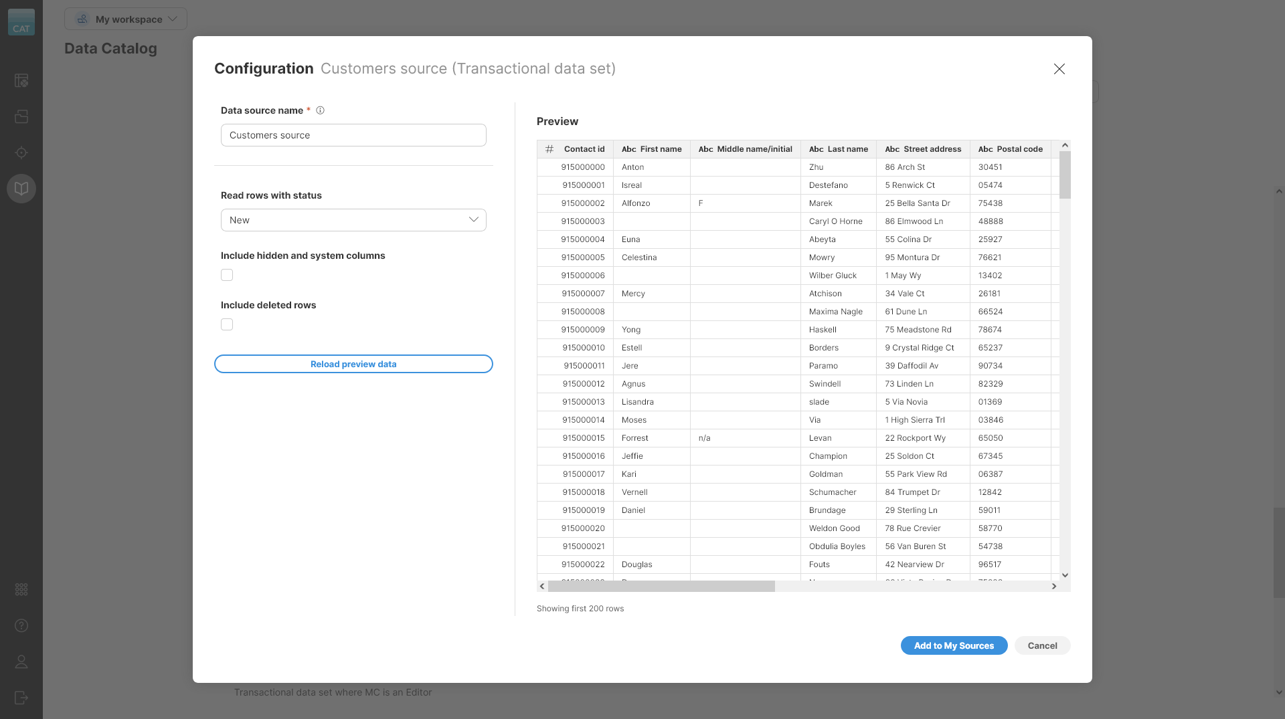Enable Include deleted rows
The image size is (1285, 719).
227,324
